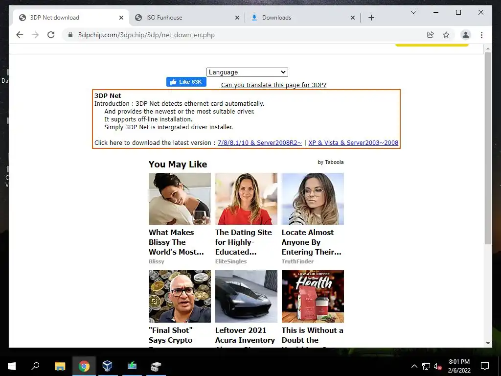Viewport: 501px width, 376px height.
Task: Switch to the Downloads tab
Action: [302, 18]
